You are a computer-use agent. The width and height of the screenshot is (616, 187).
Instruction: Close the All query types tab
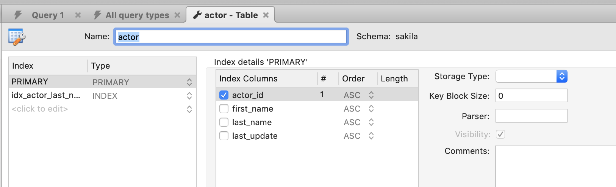(x=177, y=15)
